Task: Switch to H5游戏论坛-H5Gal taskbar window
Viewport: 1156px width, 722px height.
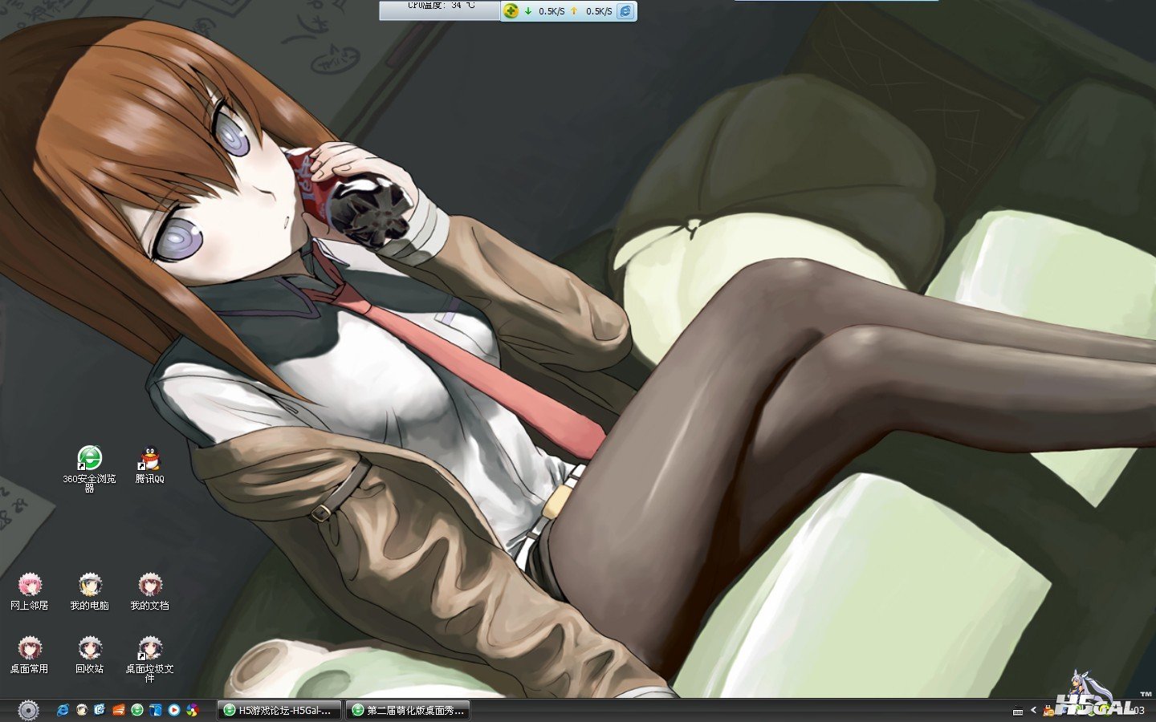Action: click(x=279, y=710)
